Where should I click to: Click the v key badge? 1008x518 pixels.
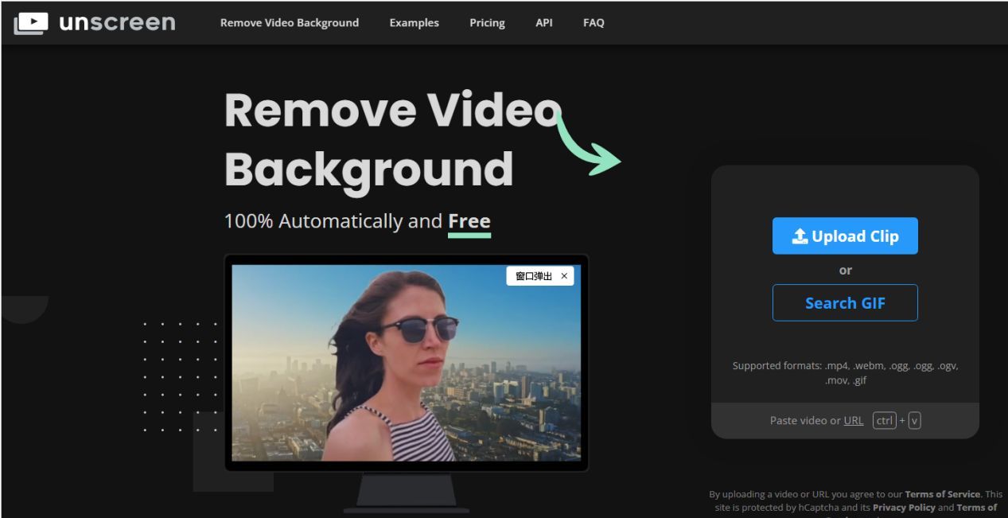coord(914,421)
